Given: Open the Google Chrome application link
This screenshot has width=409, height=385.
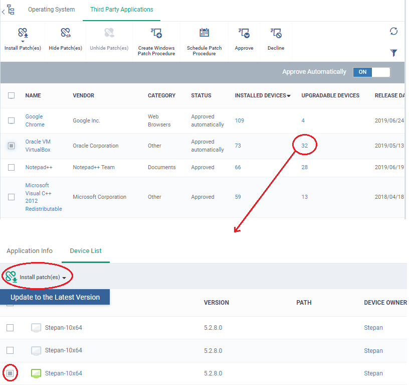Looking at the screenshot, I should 35,120.
